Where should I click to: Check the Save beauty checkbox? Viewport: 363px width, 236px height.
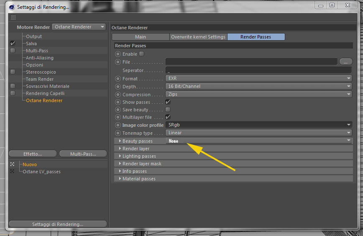[168, 109]
